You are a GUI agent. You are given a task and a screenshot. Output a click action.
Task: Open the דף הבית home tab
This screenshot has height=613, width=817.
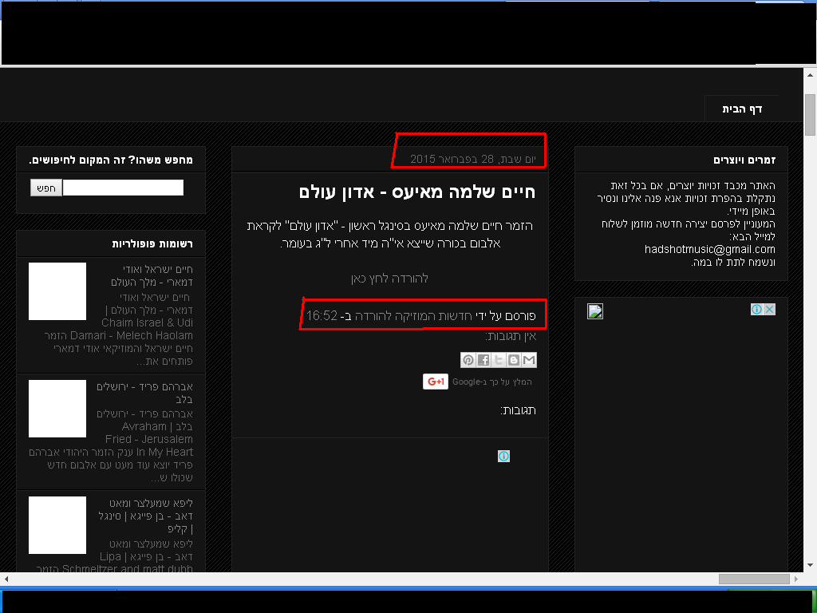[x=742, y=109]
